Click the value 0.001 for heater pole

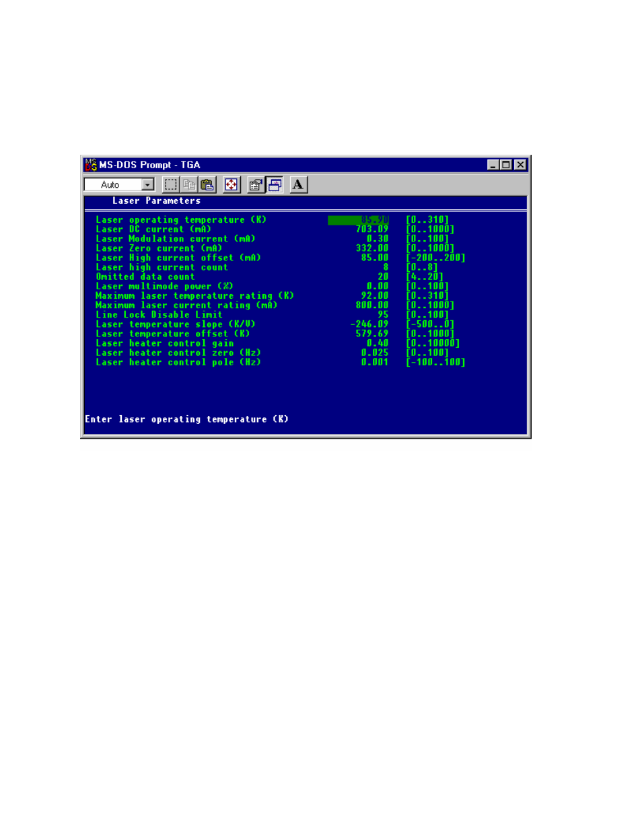375,362
